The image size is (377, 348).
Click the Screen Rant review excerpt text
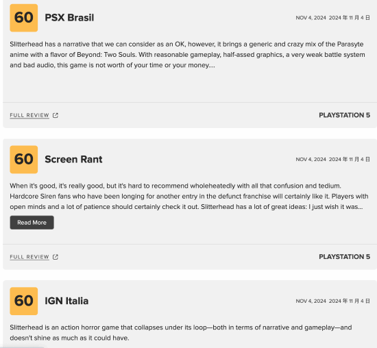pos(189,196)
